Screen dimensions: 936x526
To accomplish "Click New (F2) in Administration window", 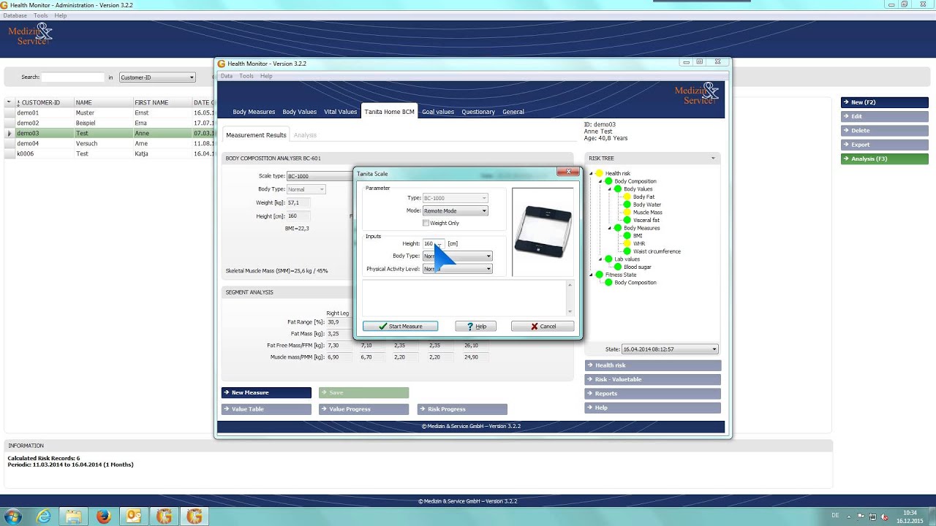I will pos(884,102).
